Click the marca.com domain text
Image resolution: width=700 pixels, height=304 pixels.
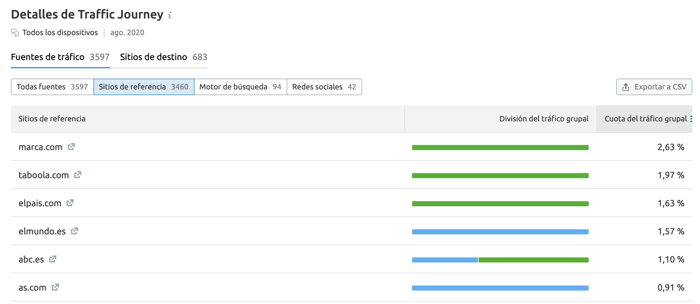point(40,147)
